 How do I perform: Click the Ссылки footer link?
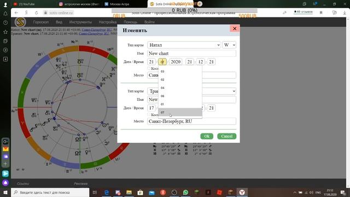point(23,184)
